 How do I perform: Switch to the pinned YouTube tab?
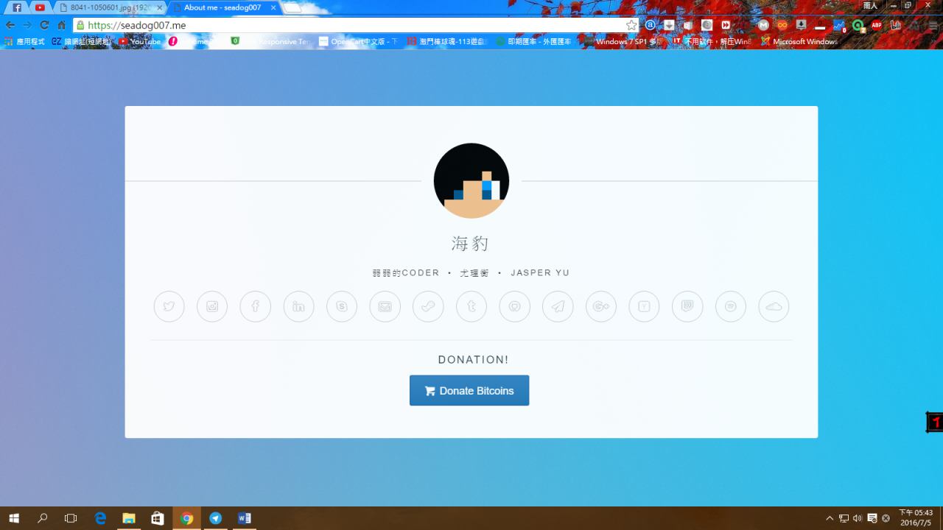coord(40,7)
